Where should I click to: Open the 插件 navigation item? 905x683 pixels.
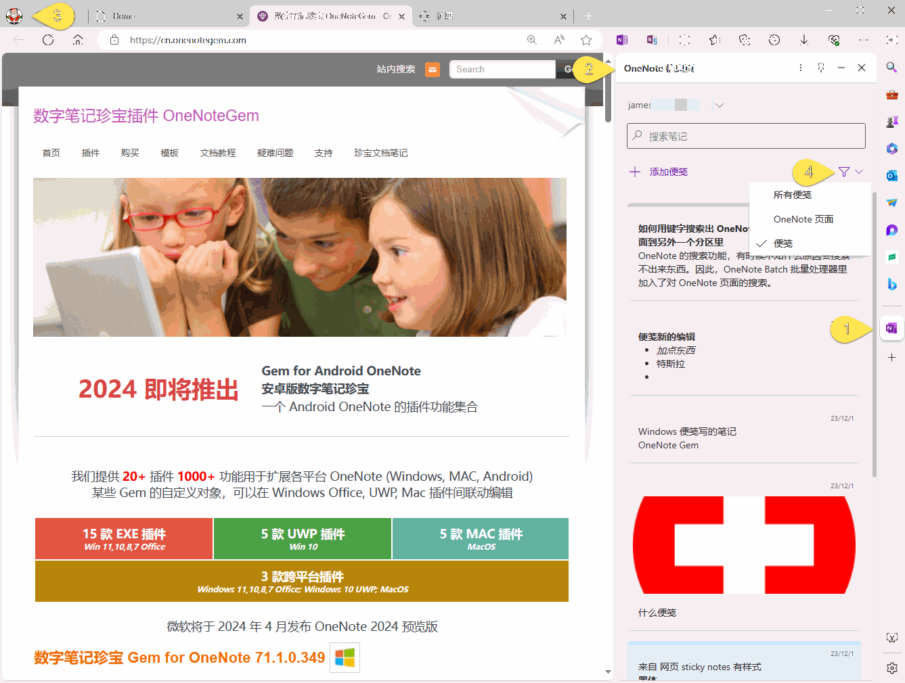coord(91,153)
